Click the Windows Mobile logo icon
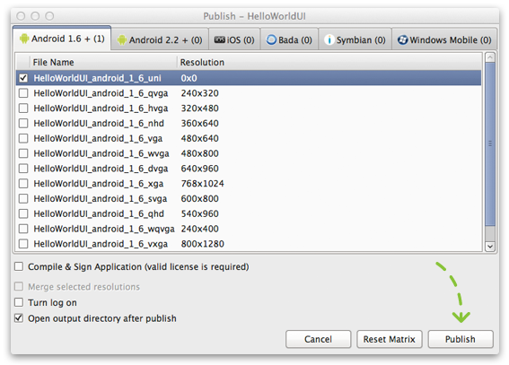The width and height of the screenshot is (509, 365). 402,39
